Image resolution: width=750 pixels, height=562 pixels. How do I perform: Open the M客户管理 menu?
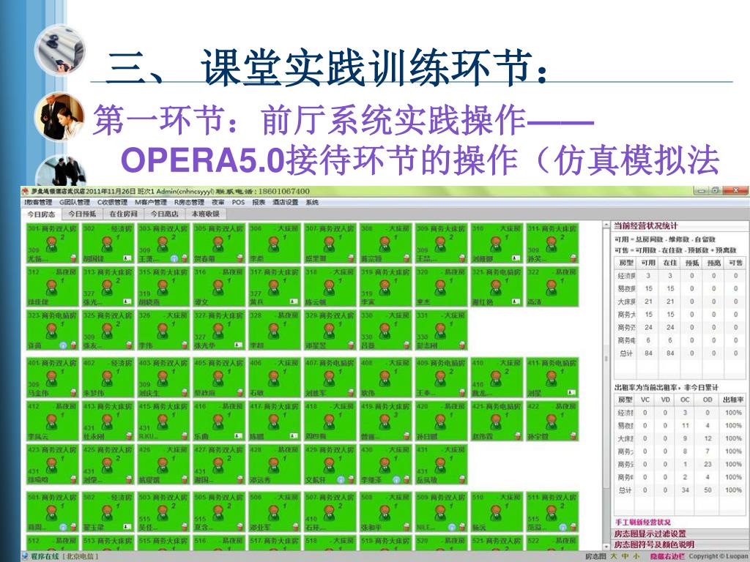pyautogui.click(x=151, y=202)
